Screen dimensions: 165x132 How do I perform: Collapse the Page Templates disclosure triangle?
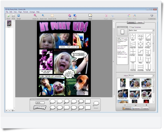pos(130,27)
